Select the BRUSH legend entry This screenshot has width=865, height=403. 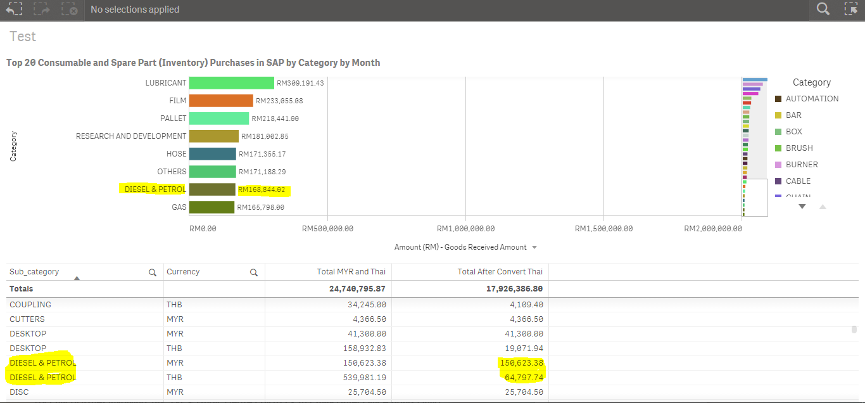coord(799,148)
